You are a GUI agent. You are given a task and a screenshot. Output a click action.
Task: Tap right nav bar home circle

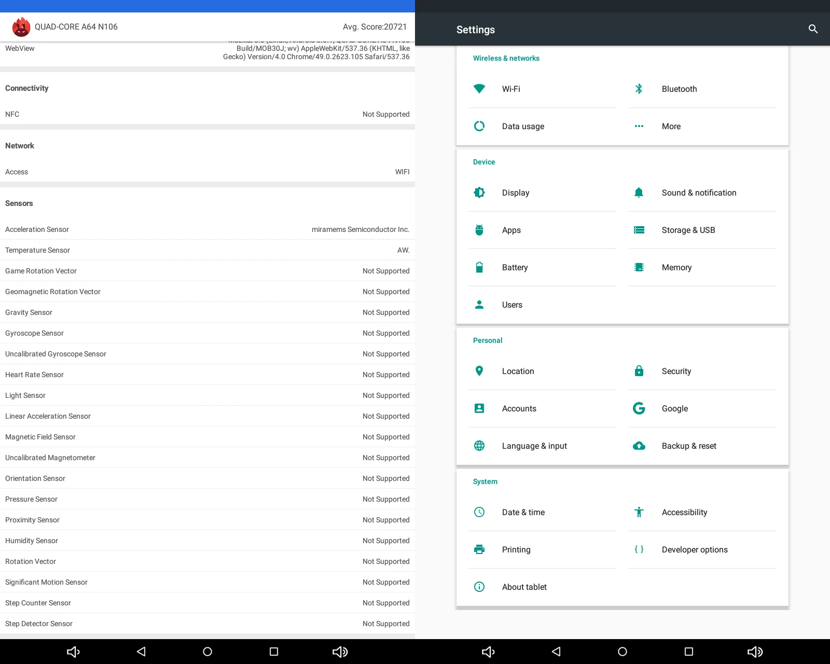coord(622,652)
